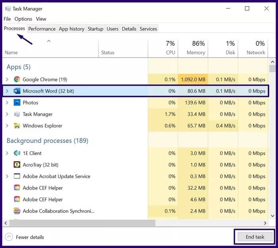Click the Adobe CEF Helper icon at 32.2 MB
This screenshot has width=278, height=248.
coord(17,188)
